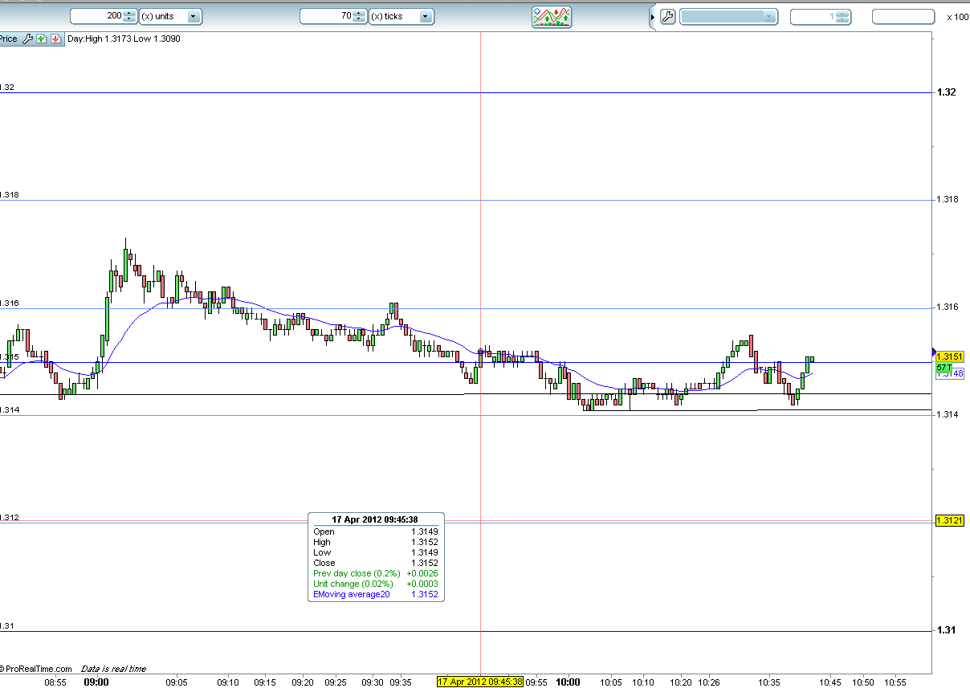Click the stepper arrows on 200 units field
Image resolution: width=970 pixels, height=688 pixels.
pos(130,16)
